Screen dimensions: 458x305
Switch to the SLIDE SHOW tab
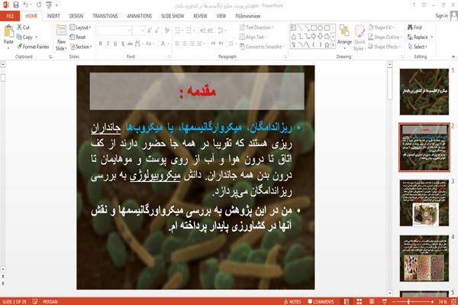[x=173, y=16]
